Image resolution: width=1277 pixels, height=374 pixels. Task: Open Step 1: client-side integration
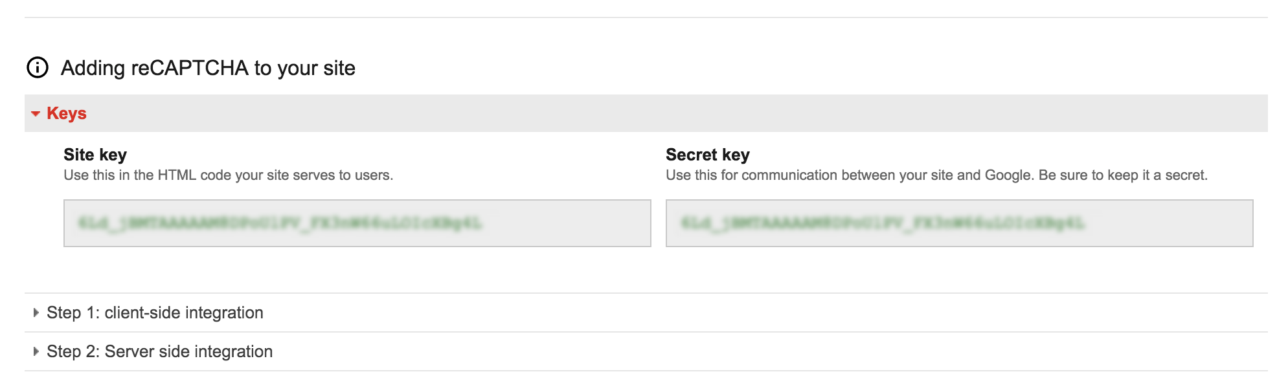pyautogui.click(x=155, y=313)
